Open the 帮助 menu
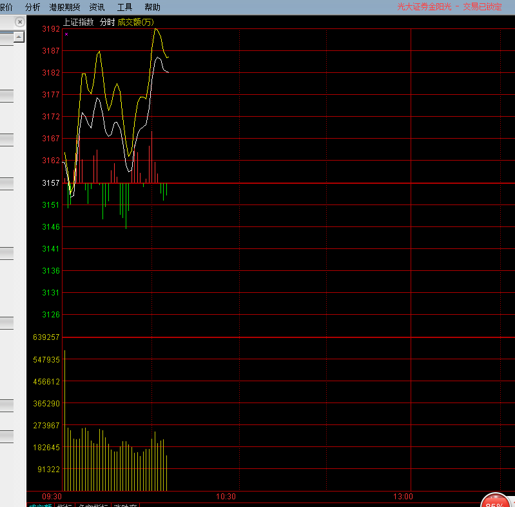515x507 pixels. tap(153, 7)
